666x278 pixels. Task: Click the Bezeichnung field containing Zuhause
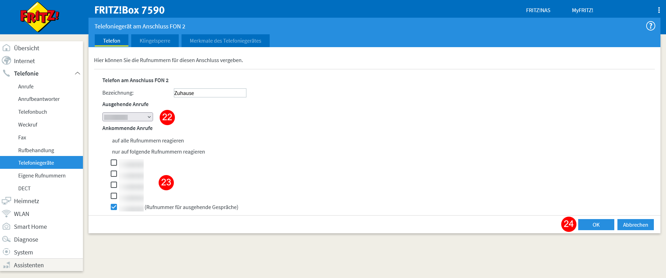point(210,93)
